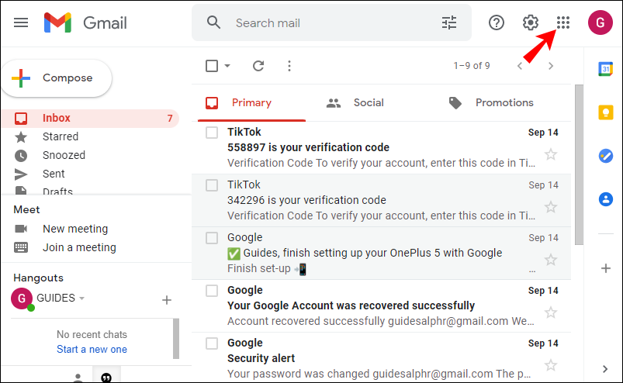This screenshot has height=383, width=623.
Task: Check the first TikTok email checkbox
Action: [212, 133]
